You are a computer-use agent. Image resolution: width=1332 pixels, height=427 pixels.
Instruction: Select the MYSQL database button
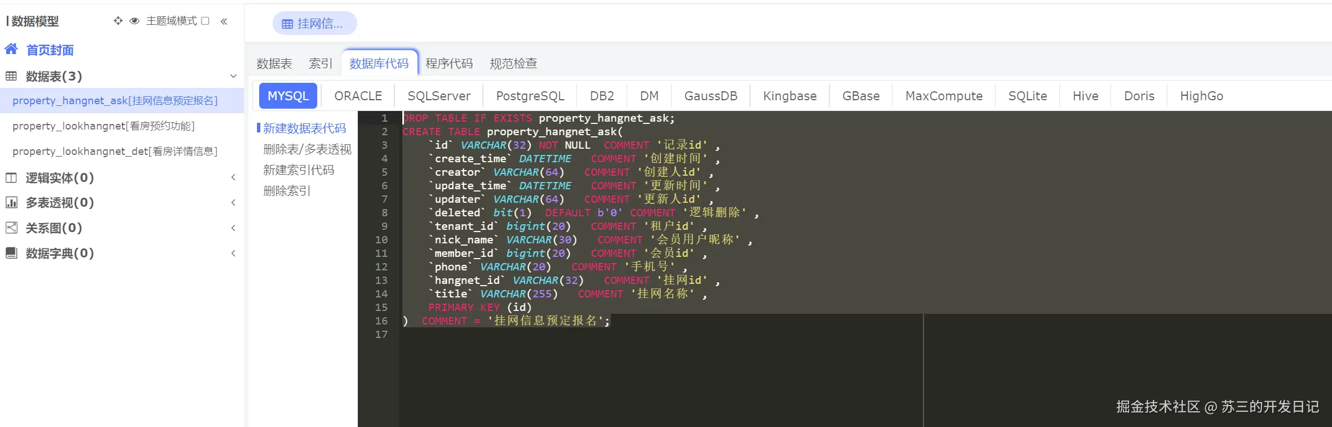tap(288, 96)
